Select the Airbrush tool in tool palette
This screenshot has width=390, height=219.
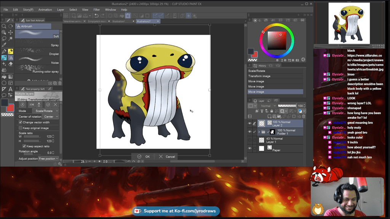(10, 58)
